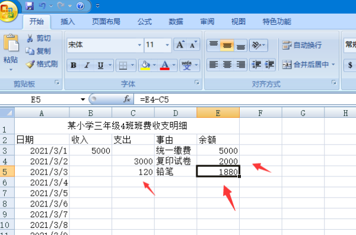Click 剪切 to cut selection

point(39,38)
